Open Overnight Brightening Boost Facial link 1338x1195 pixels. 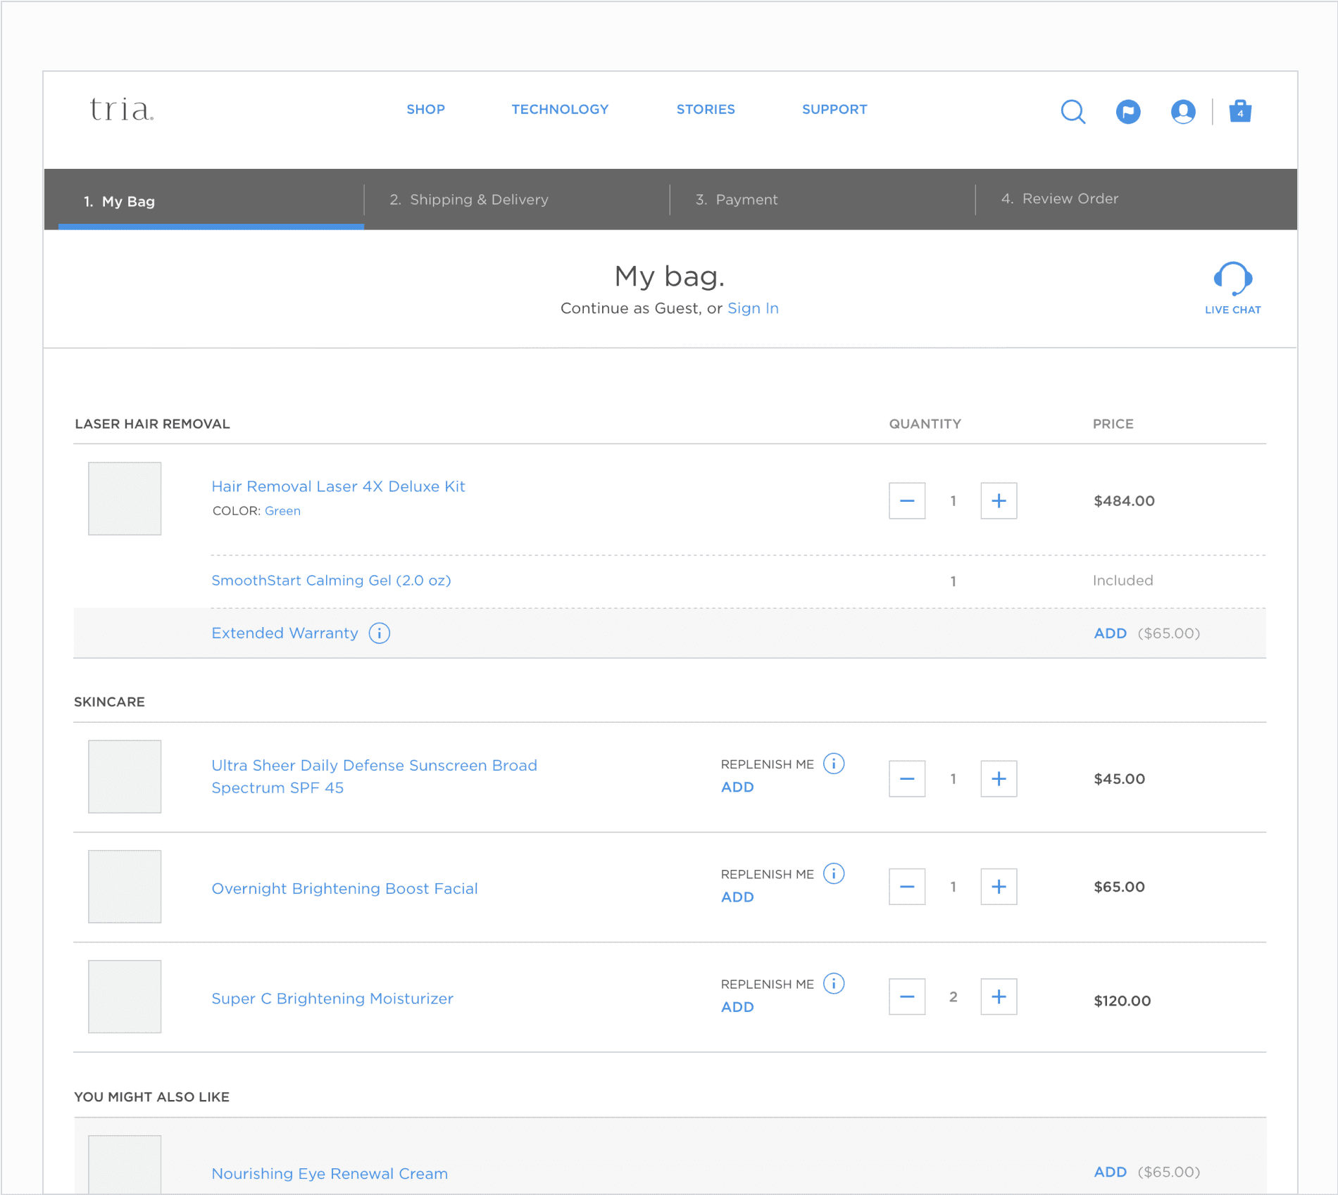344,888
